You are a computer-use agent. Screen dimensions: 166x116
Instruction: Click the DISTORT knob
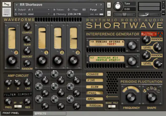click(x=27, y=51)
